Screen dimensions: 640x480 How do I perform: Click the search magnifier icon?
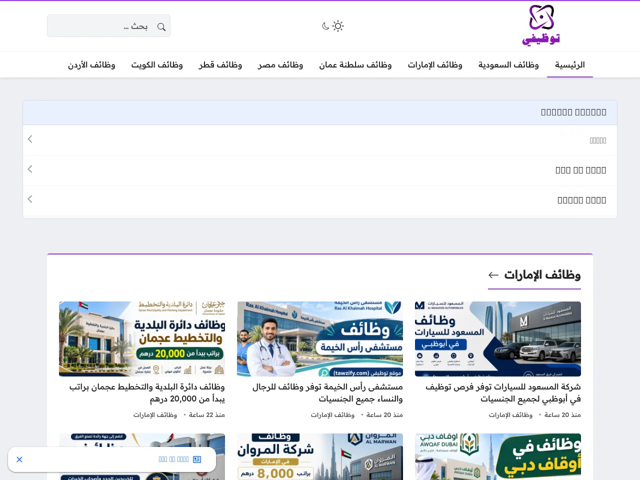[x=161, y=27]
